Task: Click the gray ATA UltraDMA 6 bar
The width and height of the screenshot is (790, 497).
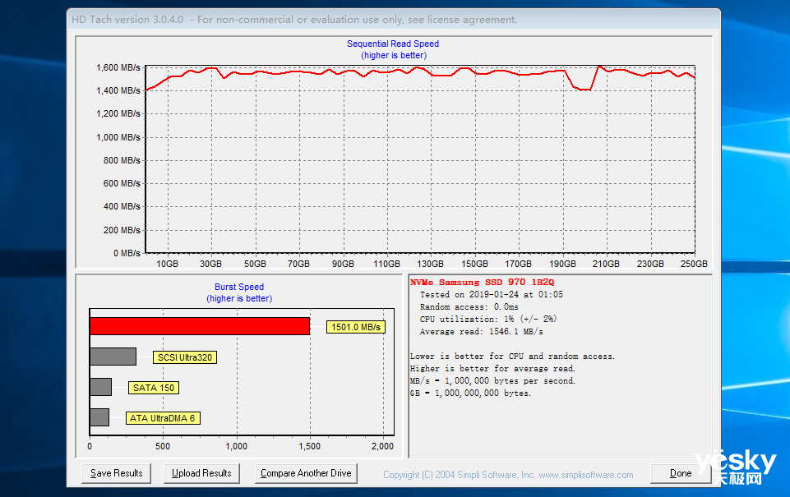Action: 99,417
